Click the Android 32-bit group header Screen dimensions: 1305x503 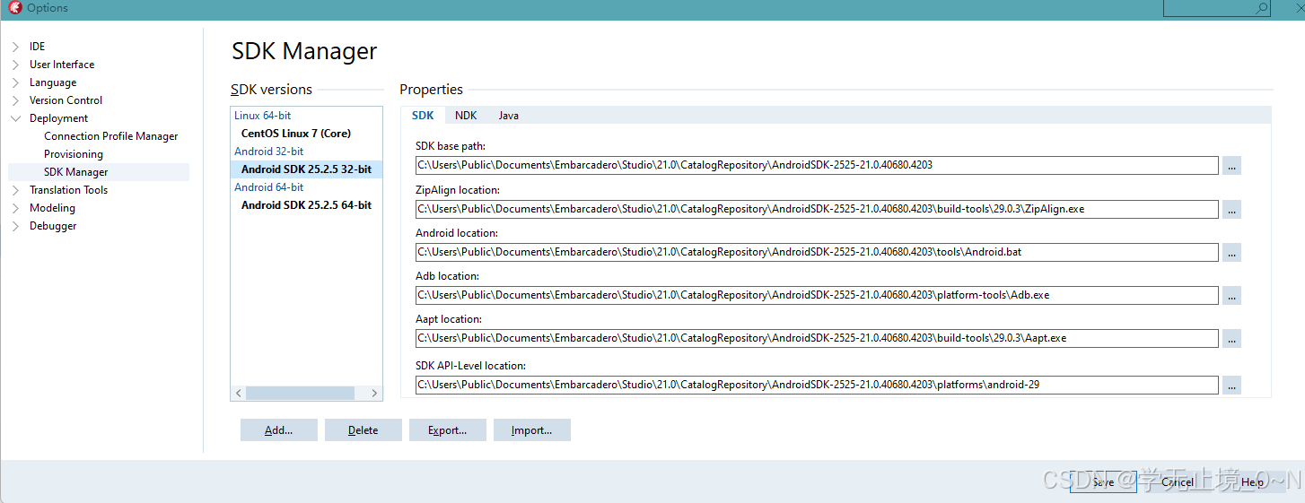[269, 152]
